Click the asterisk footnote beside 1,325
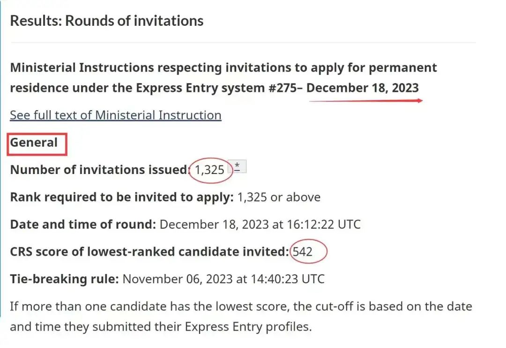 click(x=237, y=166)
